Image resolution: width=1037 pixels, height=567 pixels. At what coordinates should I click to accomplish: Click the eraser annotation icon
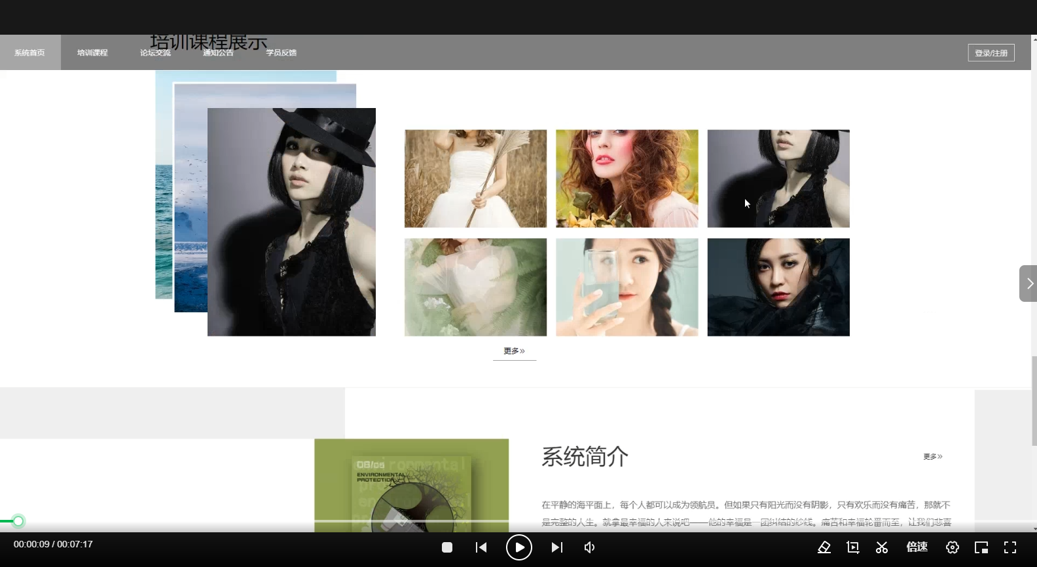(x=824, y=547)
